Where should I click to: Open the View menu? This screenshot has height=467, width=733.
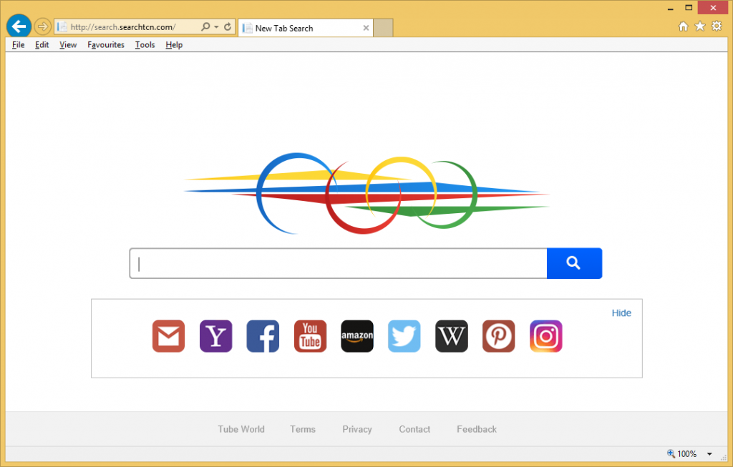pos(68,45)
